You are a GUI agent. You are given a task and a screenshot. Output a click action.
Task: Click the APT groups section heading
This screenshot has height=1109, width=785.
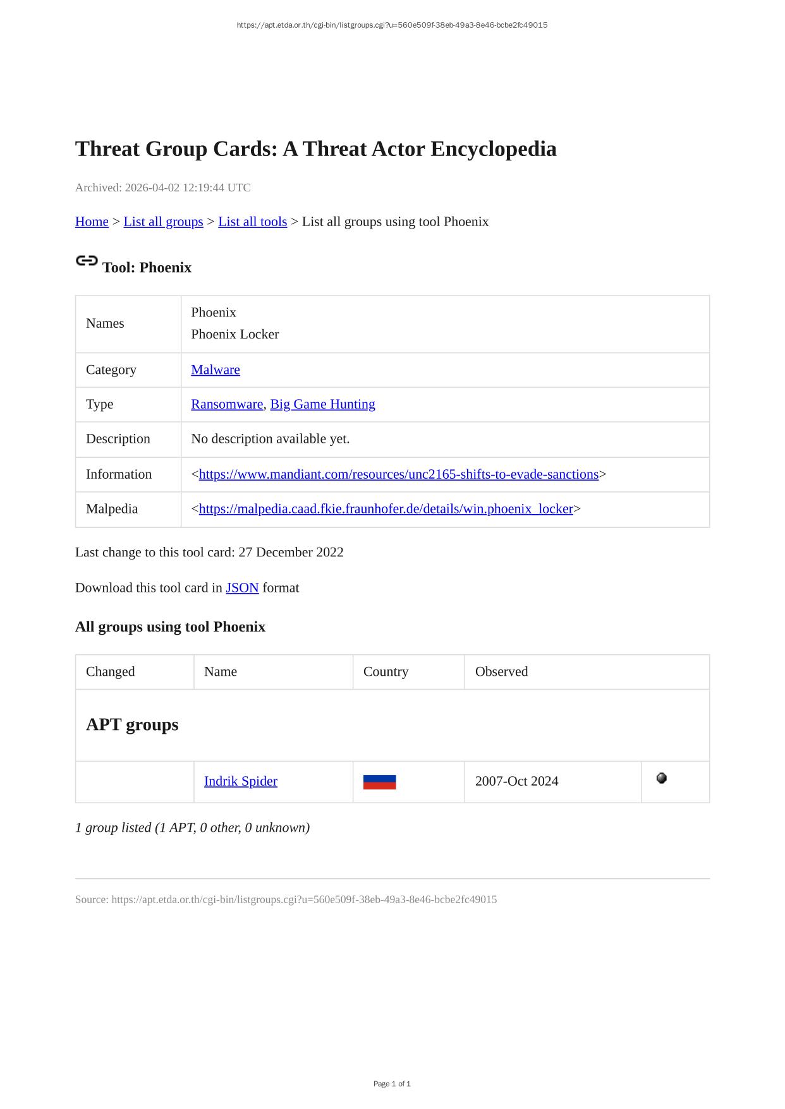pyautogui.click(x=132, y=724)
